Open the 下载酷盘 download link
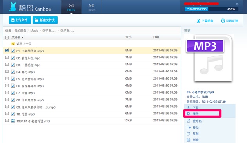247x143 pixels. tap(207, 21)
